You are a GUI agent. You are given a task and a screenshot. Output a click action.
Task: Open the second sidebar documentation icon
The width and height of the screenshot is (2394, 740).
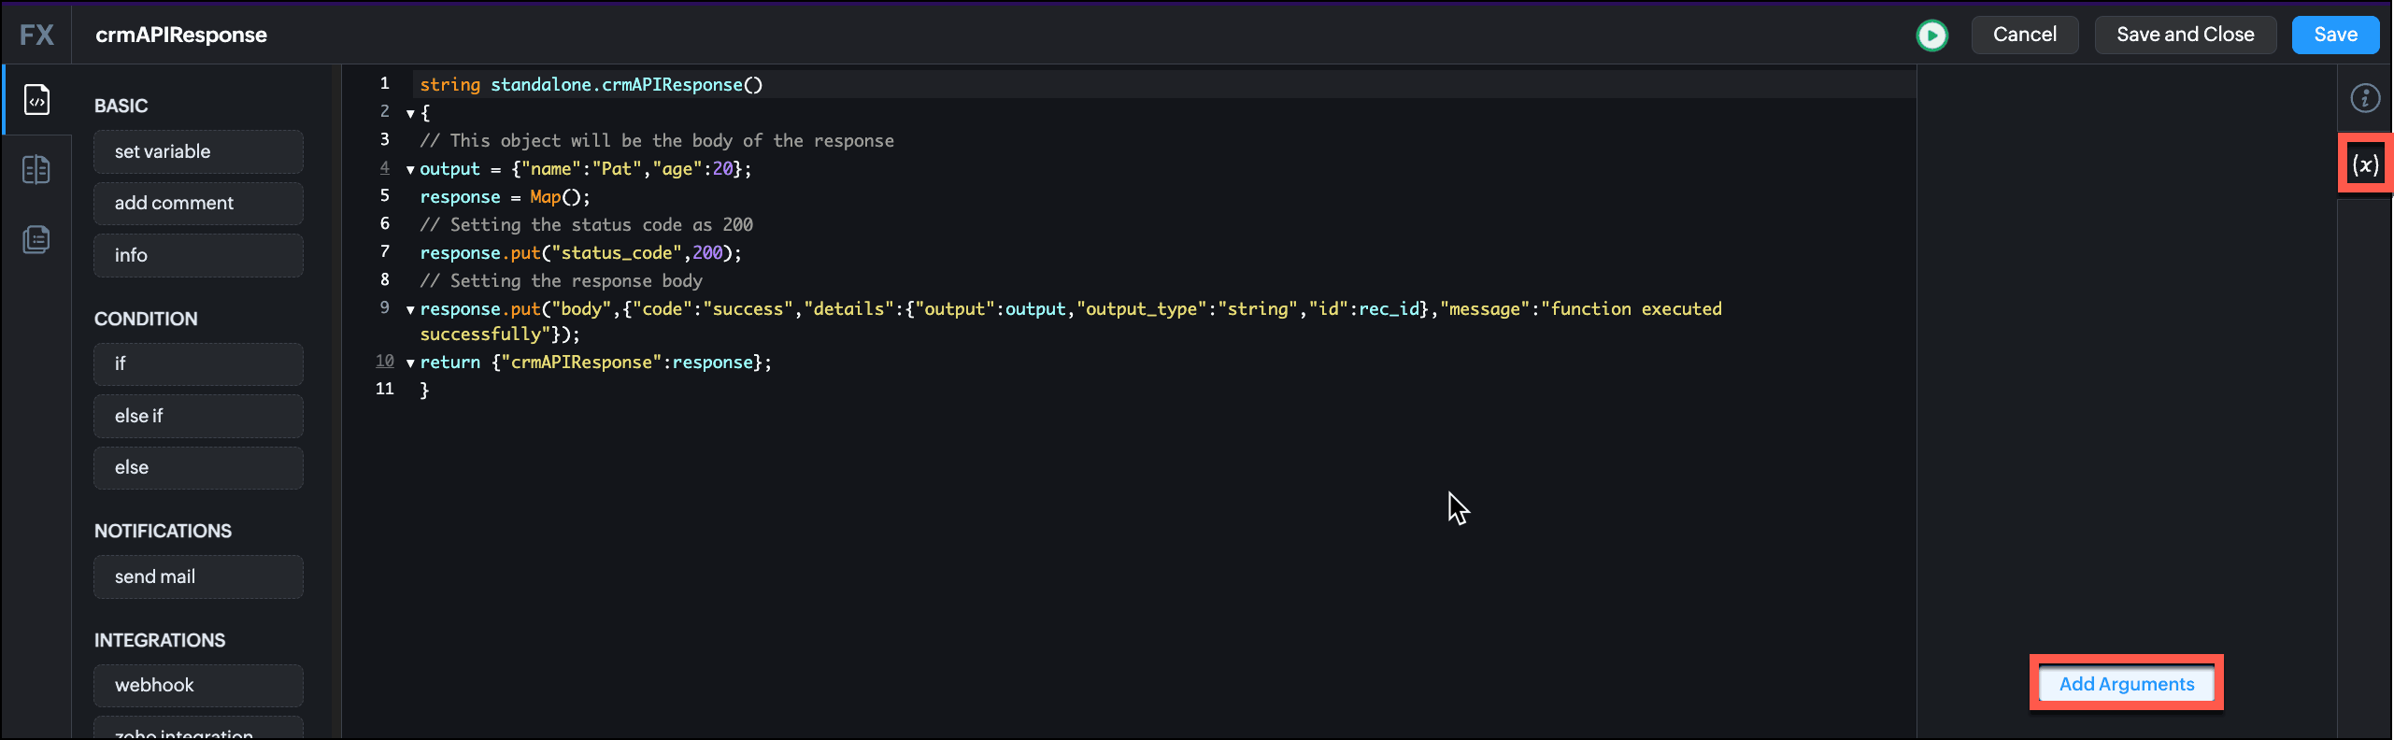click(36, 170)
